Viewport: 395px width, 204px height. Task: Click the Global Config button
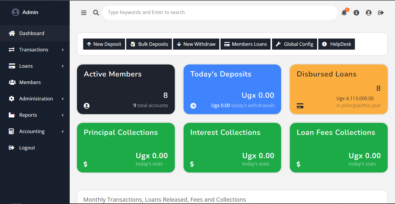coord(294,44)
